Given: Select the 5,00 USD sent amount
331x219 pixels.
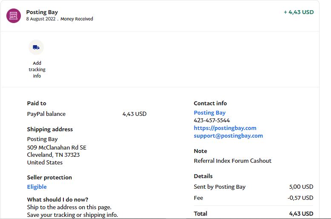Looking at the screenshot, I should click(x=301, y=187).
